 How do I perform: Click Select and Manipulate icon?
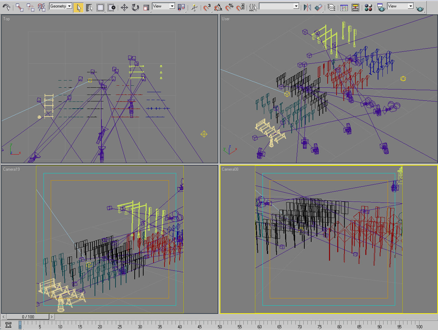point(194,8)
